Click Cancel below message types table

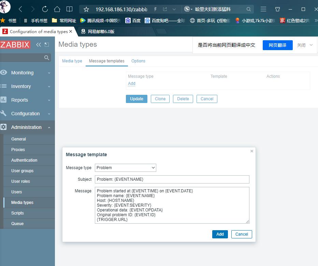pyautogui.click(x=207, y=99)
